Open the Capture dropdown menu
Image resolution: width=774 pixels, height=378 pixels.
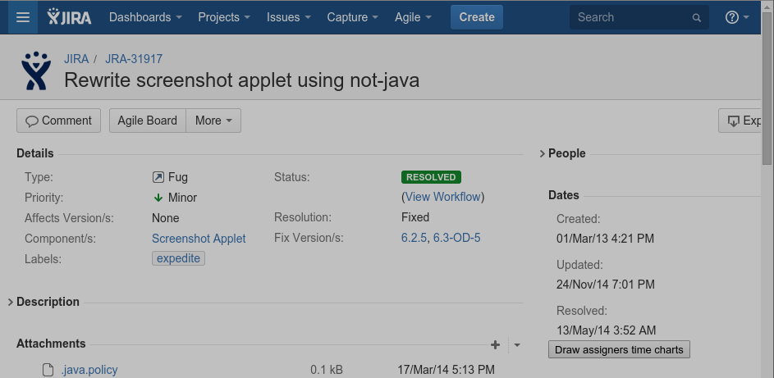click(x=352, y=17)
